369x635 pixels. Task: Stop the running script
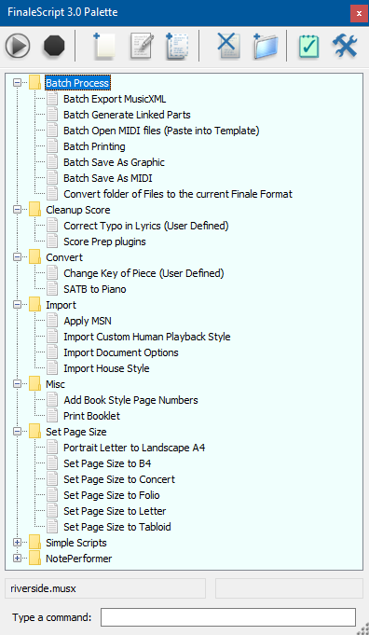point(54,46)
